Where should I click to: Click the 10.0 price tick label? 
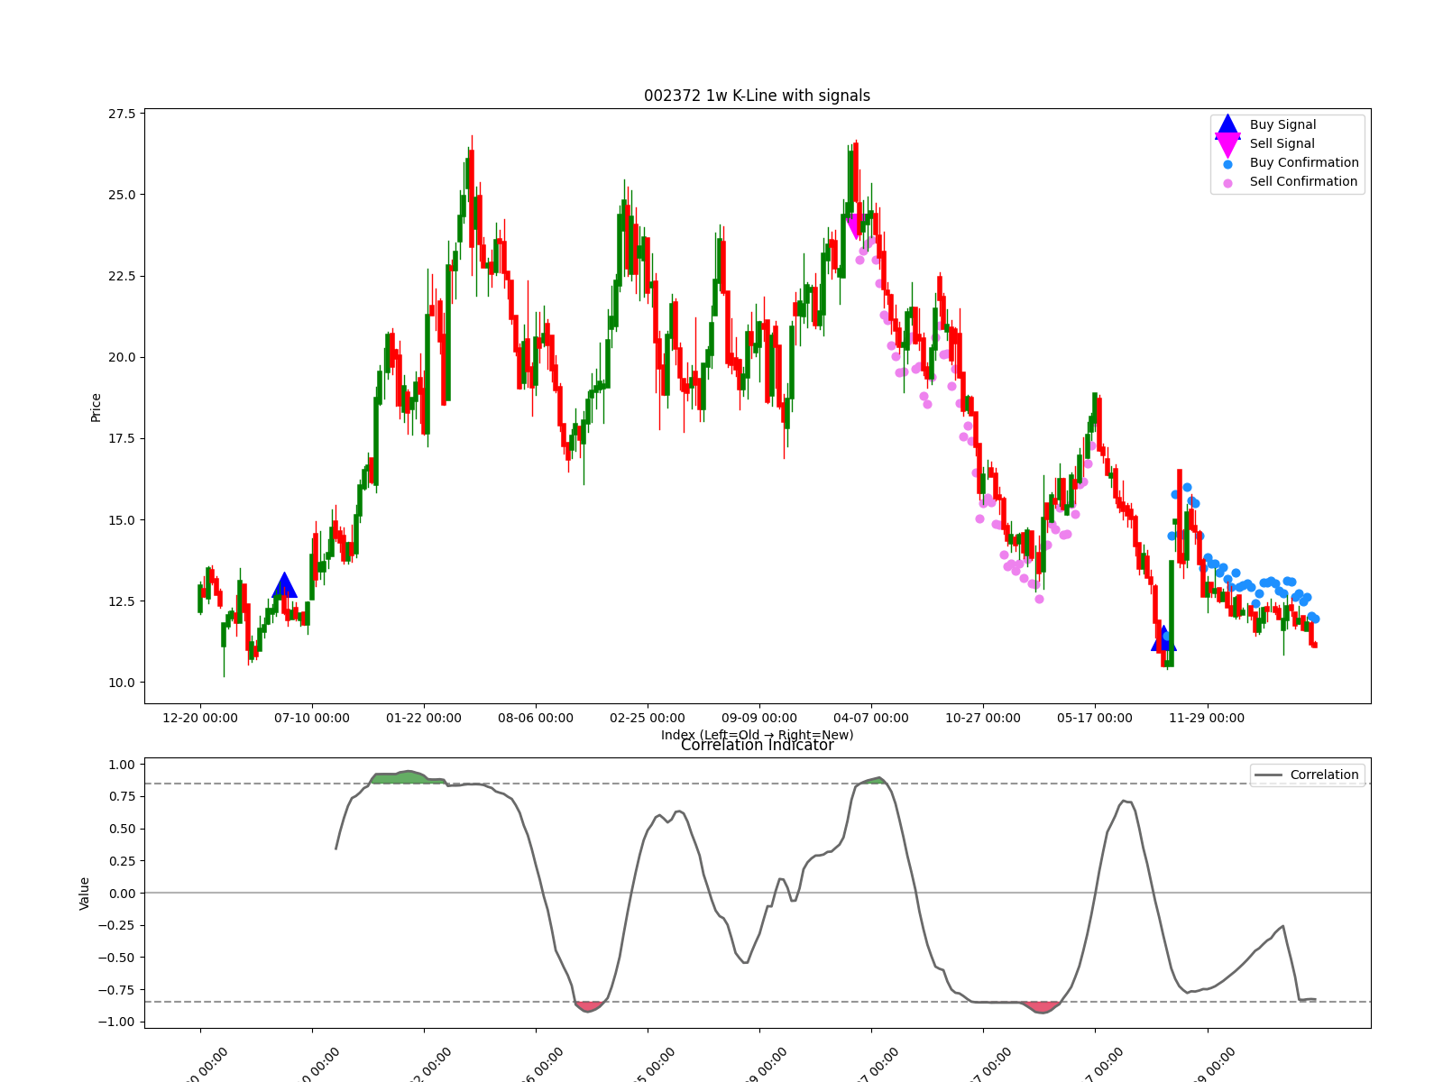122,683
